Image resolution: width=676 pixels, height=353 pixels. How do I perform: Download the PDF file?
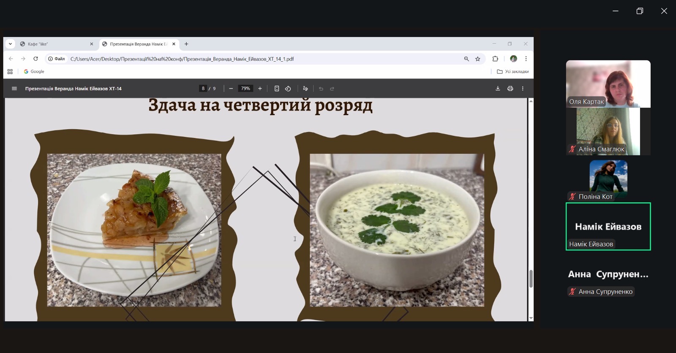tap(498, 89)
